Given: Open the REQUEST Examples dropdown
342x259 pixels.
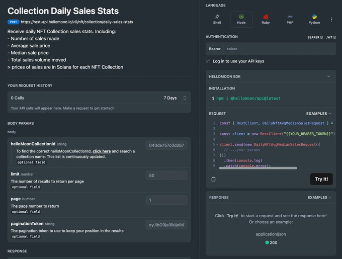Looking at the screenshot, I should click(x=318, y=114).
